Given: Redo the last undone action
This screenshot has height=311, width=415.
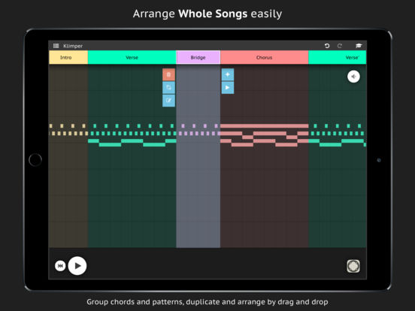Looking at the screenshot, I should click(x=340, y=46).
